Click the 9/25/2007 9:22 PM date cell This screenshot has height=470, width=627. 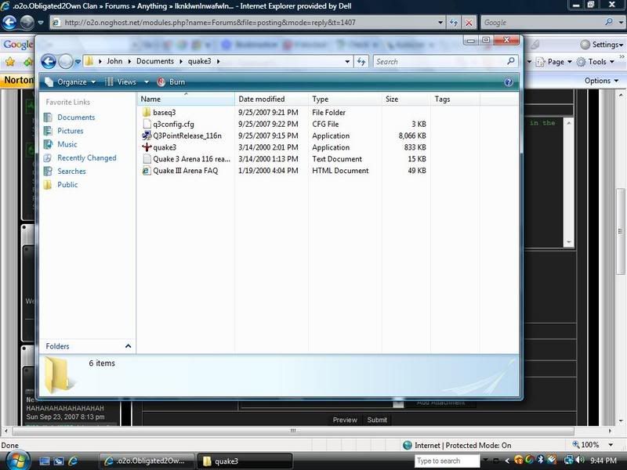point(268,125)
